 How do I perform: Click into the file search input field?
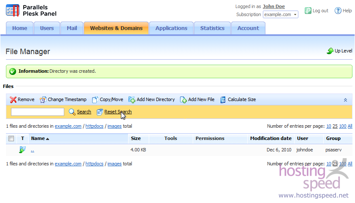[38, 112]
